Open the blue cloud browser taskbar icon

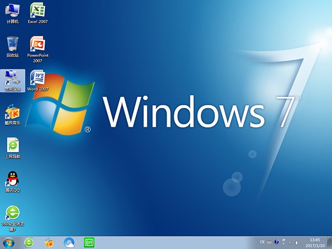69,243
